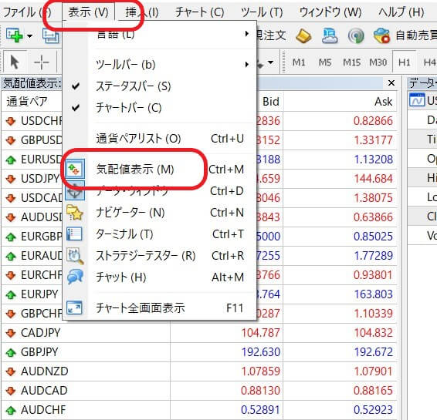This screenshot has width=437, height=420.
Task: Click Bid value 192.630
Action: point(261,352)
